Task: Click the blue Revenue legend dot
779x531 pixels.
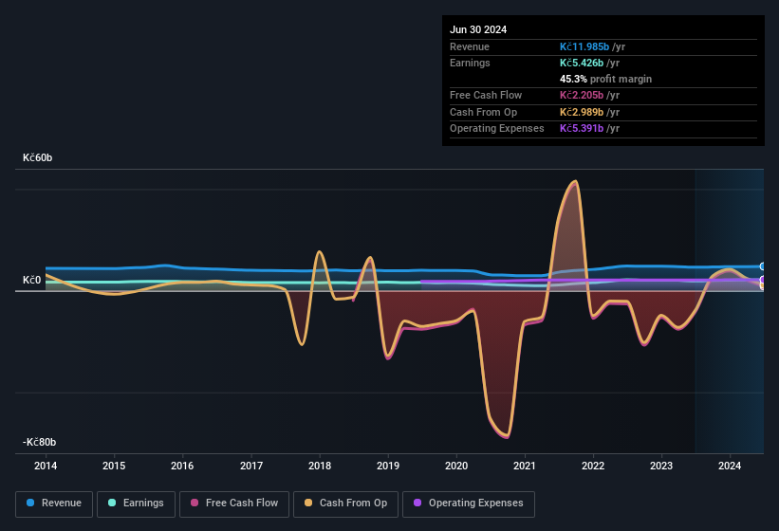Action: pos(31,503)
